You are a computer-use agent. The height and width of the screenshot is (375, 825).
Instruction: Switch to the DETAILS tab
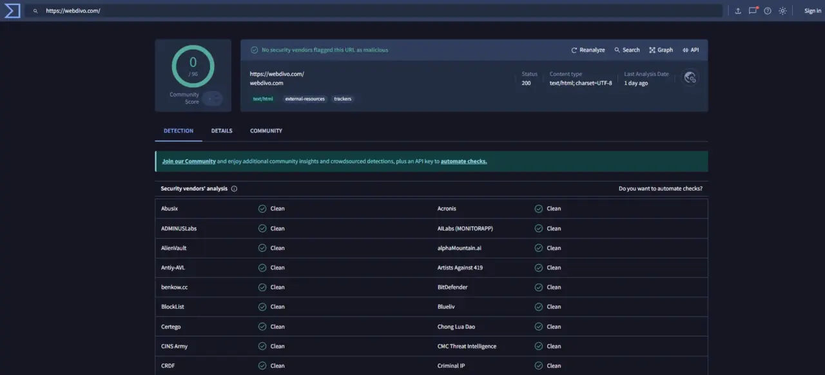point(221,131)
